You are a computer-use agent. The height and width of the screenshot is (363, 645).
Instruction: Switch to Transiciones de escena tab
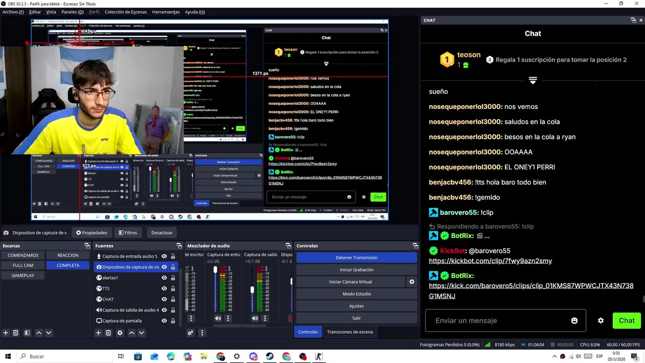coord(350,332)
